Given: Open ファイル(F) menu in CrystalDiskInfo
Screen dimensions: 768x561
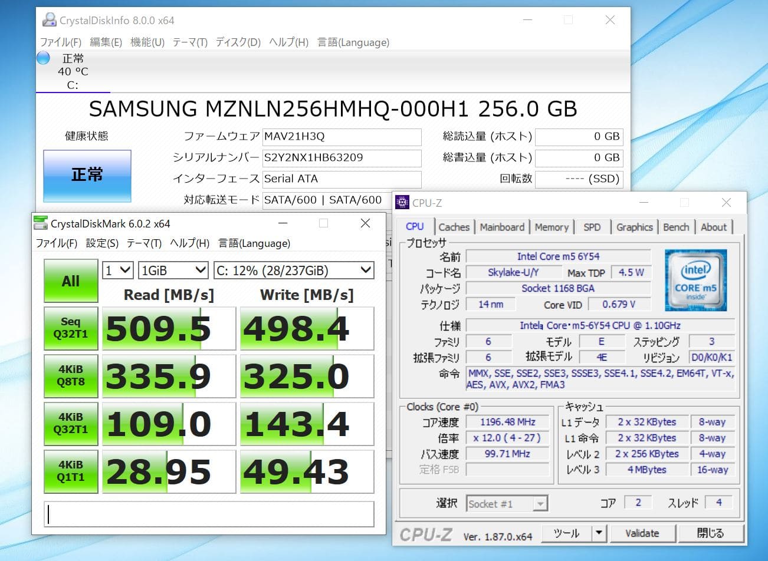Looking at the screenshot, I should point(61,42).
